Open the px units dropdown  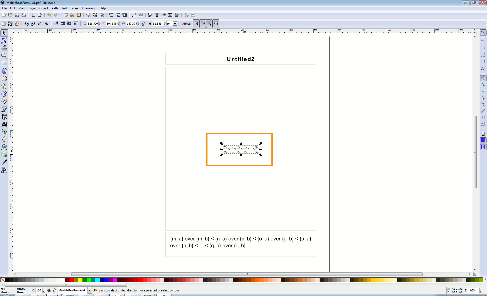[x=175, y=24]
